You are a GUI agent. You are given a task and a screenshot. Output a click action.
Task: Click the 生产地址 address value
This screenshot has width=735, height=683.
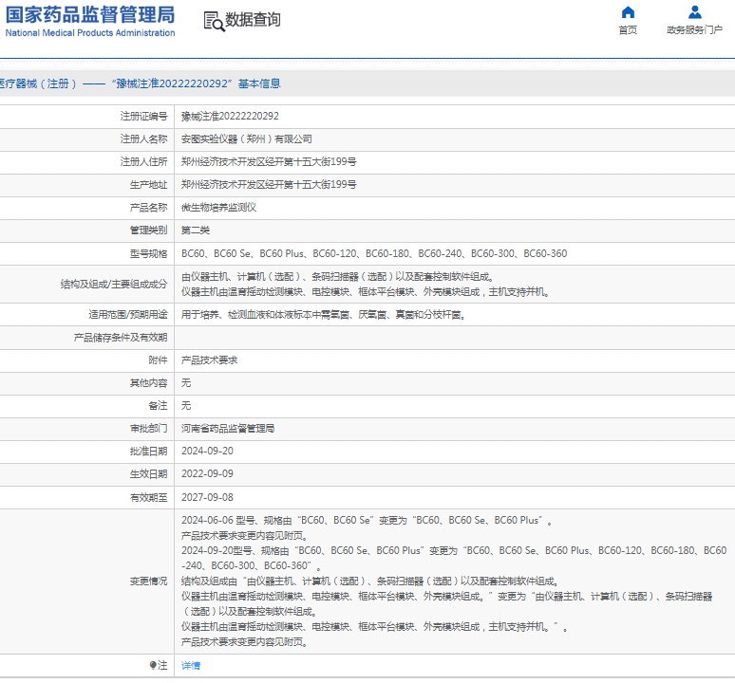point(269,184)
